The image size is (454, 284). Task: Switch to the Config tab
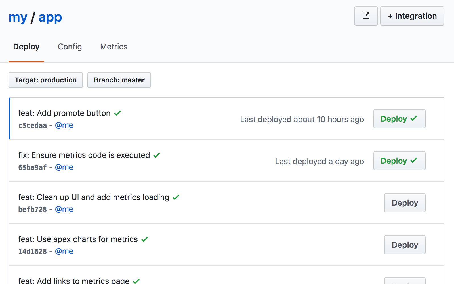tap(70, 47)
